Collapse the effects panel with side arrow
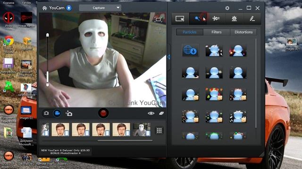 click(x=169, y=57)
